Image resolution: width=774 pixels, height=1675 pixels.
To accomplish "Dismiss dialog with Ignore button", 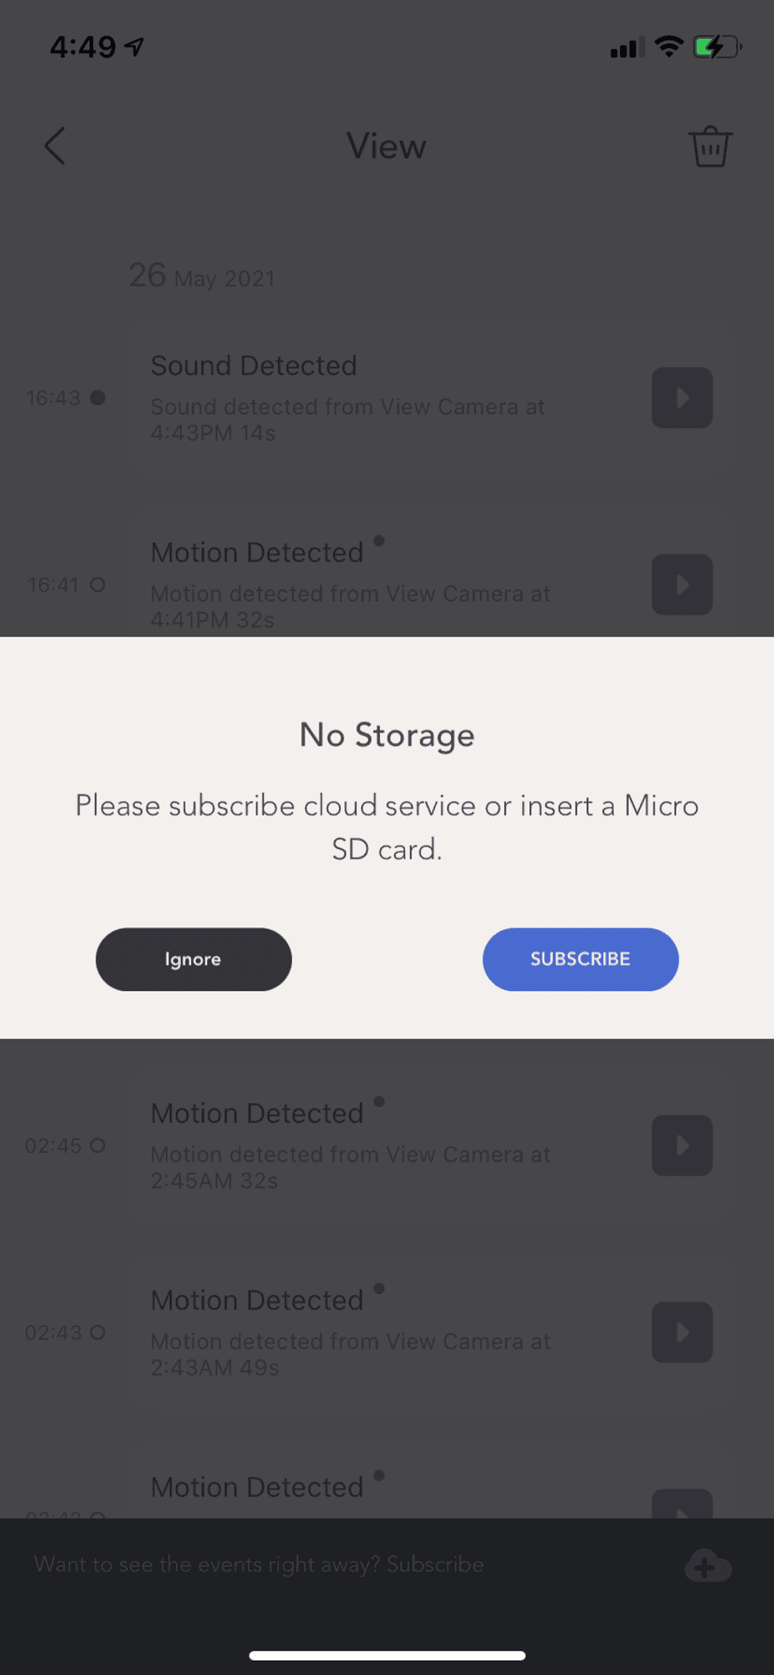I will pos(193,959).
